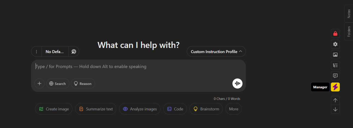Click the scroll down arrow icon
This screenshot has width=353, height=128.
click(335, 109)
